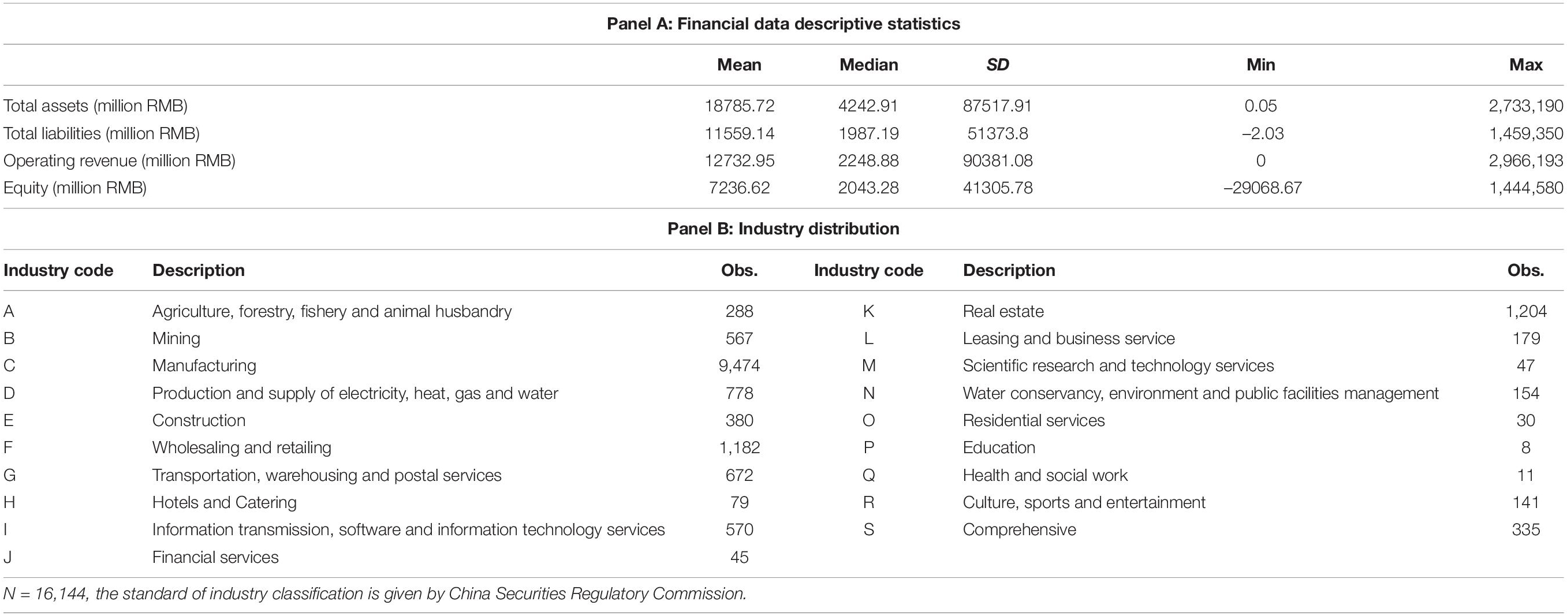
Task: Click the Financial services description cell
Action: (x=215, y=557)
